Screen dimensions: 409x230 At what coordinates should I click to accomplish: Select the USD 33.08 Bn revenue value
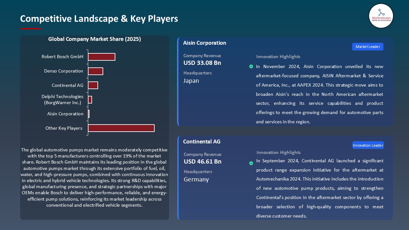tap(202, 63)
